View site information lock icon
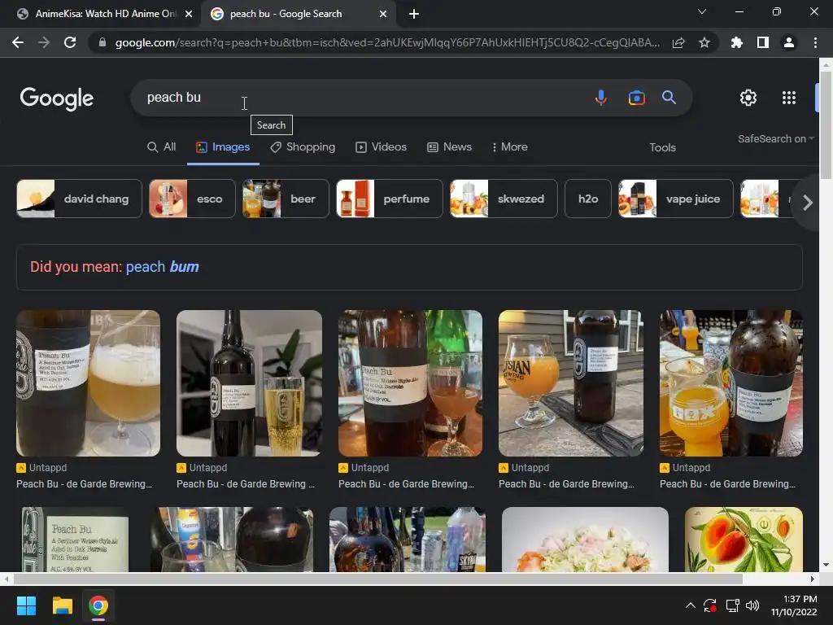 (102, 42)
